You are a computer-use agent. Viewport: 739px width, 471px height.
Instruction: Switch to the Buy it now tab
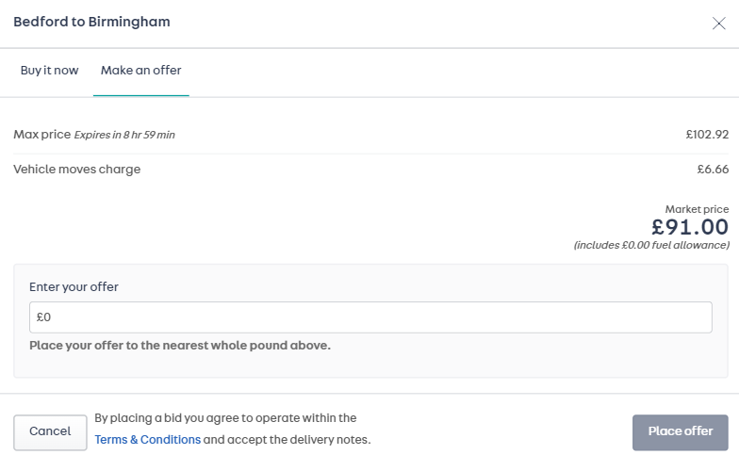click(50, 71)
